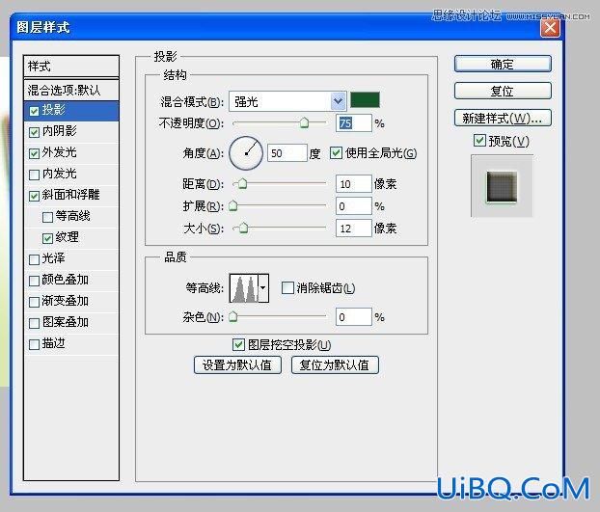Toggle the 投影 style checkbox

click(x=34, y=111)
